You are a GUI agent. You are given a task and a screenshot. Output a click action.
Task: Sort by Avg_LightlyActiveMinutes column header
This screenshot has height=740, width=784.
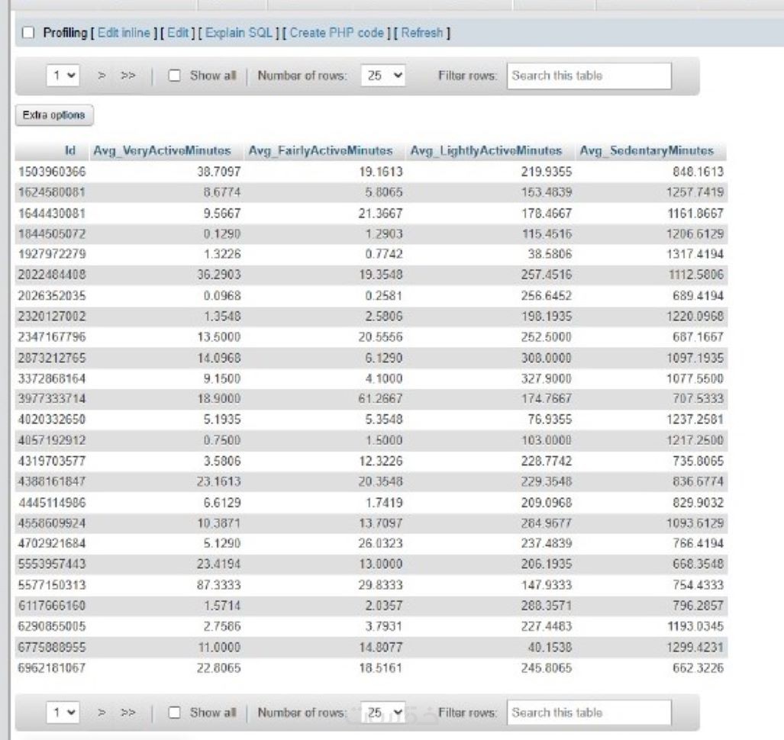click(486, 150)
